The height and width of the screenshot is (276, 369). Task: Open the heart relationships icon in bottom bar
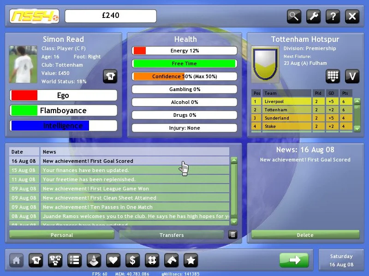click(113, 260)
